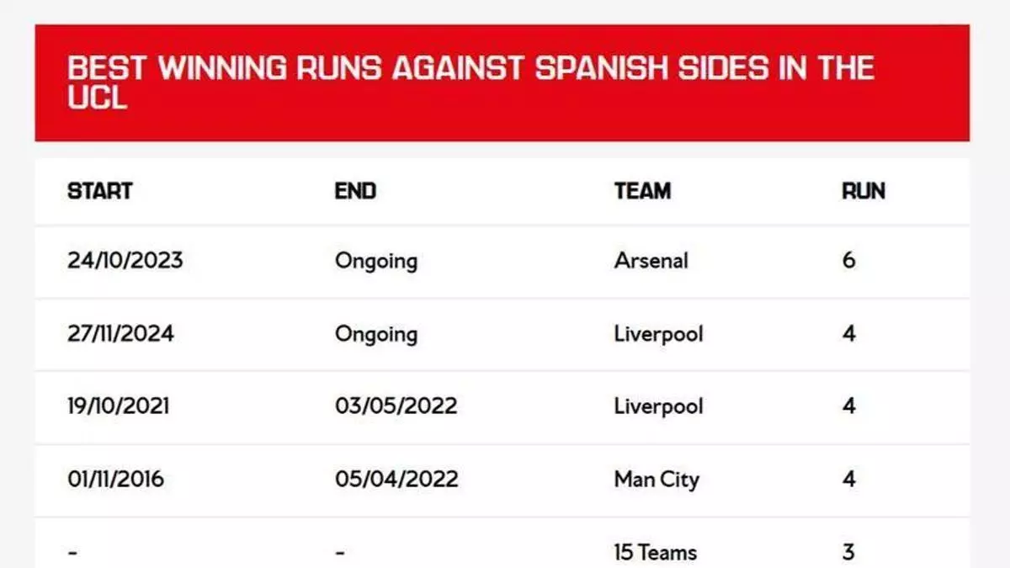Click Liverpool in the 19/10/2021 row

pyautogui.click(x=658, y=406)
